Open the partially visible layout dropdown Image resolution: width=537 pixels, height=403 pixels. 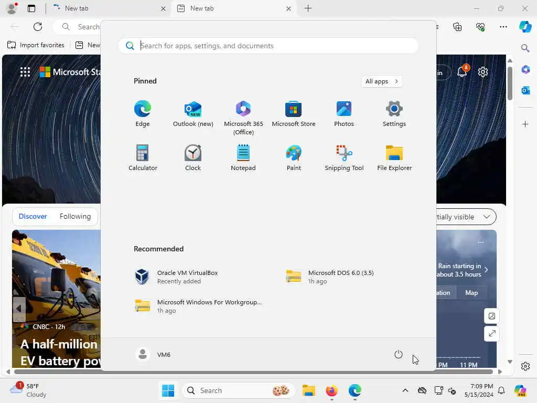pyautogui.click(x=466, y=217)
